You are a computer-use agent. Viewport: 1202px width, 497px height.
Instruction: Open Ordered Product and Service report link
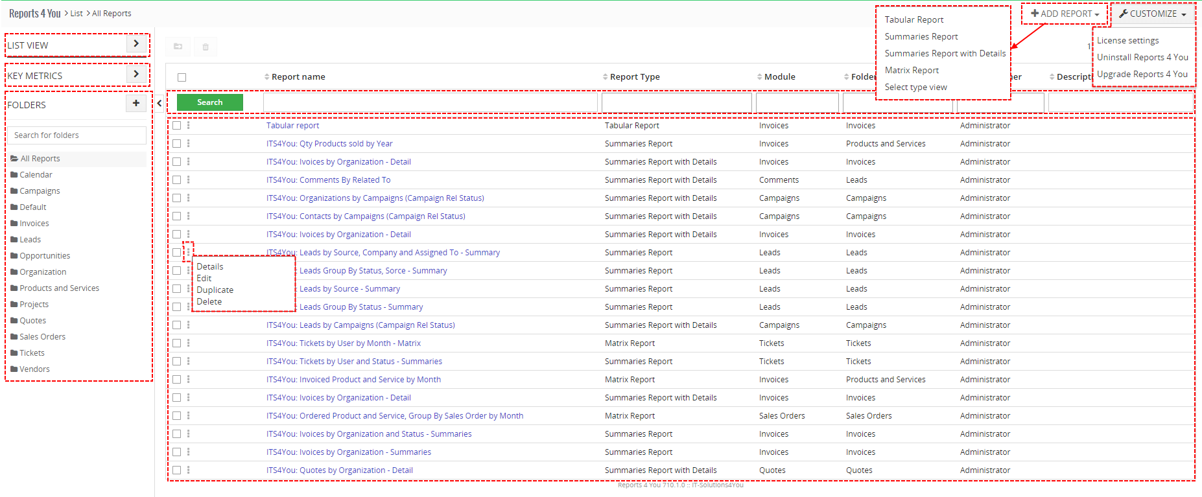(395, 416)
